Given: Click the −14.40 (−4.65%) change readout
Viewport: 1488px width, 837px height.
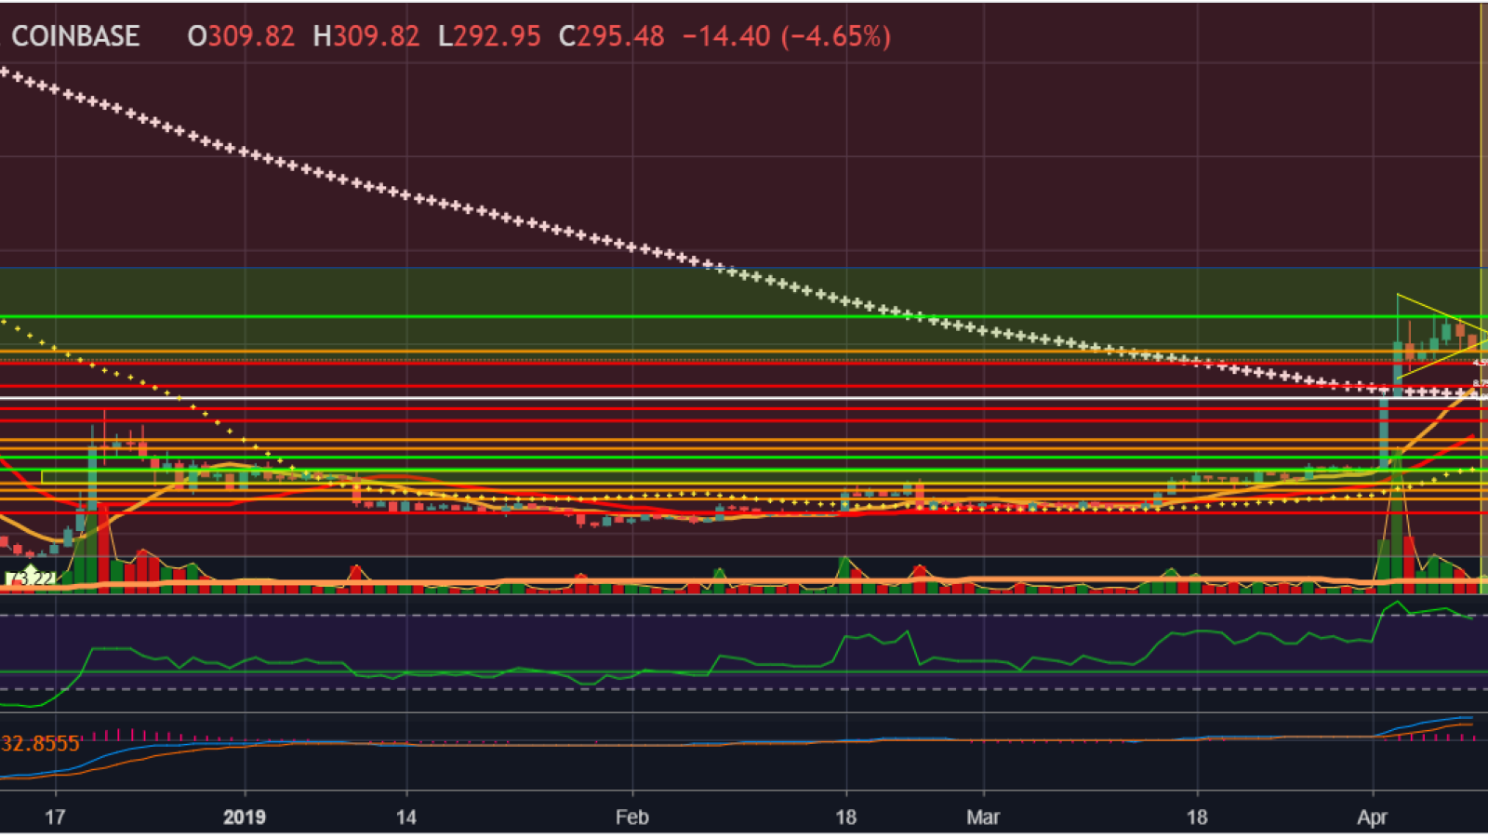Looking at the screenshot, I should (787, 36).
